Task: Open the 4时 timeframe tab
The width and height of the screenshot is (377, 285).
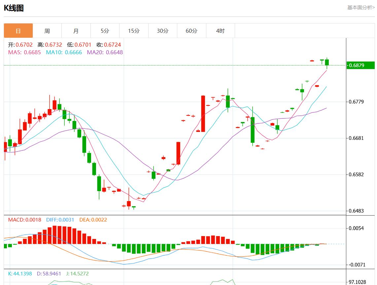Action: pos(220,30)
